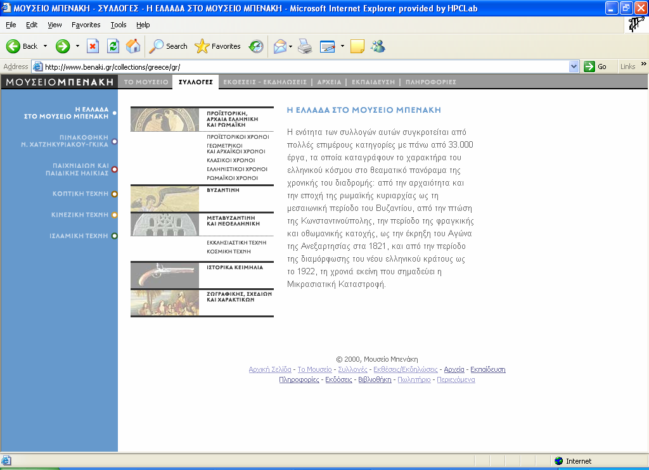Stop loading the page
The image size is (649, 470).
coord(93,46)
